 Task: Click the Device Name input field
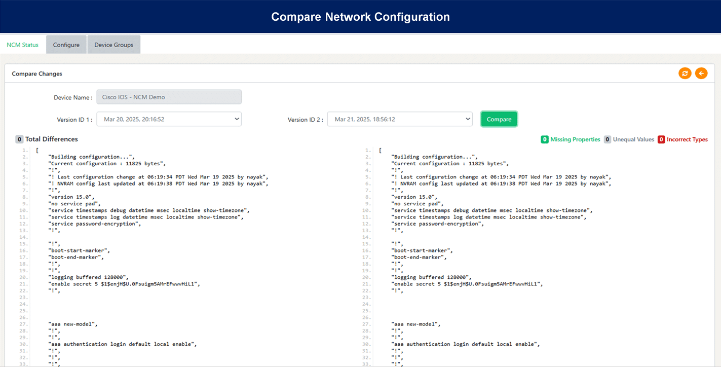pyautogui.click(x=169, y=97)
